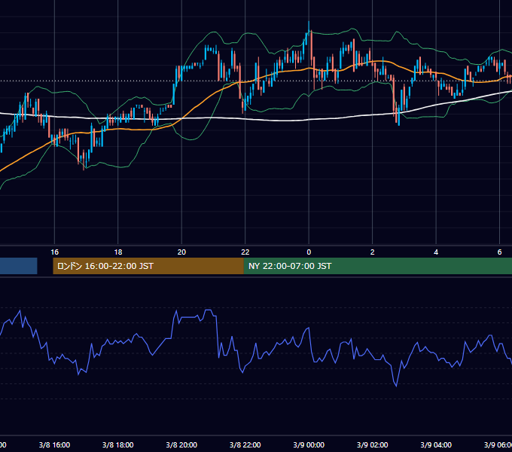Click the 6 hour label on the price chart axis
This screenshot has height=452, width=512.
click(499, 252)
